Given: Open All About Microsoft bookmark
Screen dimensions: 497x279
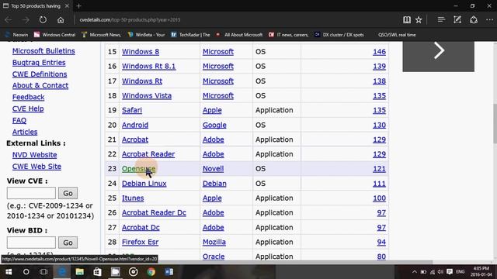Looking at the screenshot, I should 240,35.
